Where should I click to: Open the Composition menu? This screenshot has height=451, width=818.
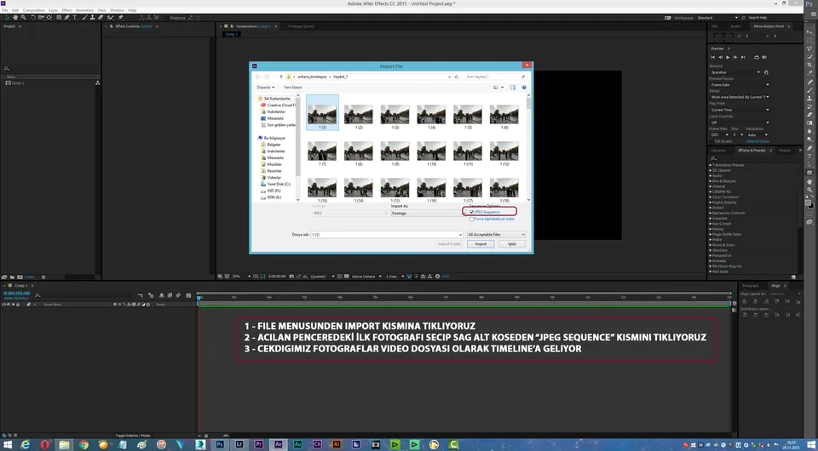coord(34,10)
